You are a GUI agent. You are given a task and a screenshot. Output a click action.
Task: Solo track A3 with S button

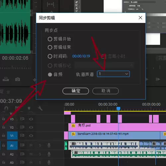point(40,162)
